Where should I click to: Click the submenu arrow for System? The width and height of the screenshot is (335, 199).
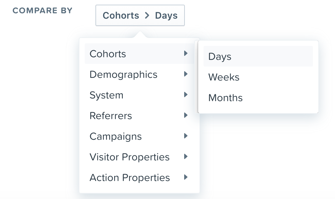[186, 95]
